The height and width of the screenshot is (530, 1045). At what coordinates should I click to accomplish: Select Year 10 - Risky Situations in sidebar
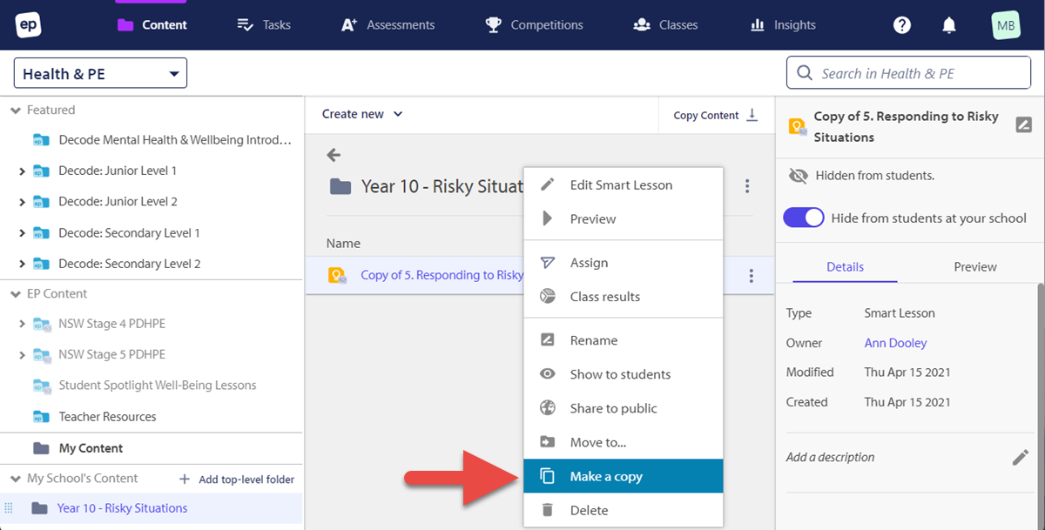tap(122, 508)
